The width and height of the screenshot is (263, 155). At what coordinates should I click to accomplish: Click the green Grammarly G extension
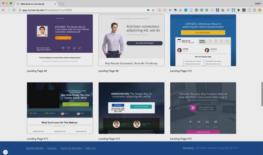(x=202, y=10)
